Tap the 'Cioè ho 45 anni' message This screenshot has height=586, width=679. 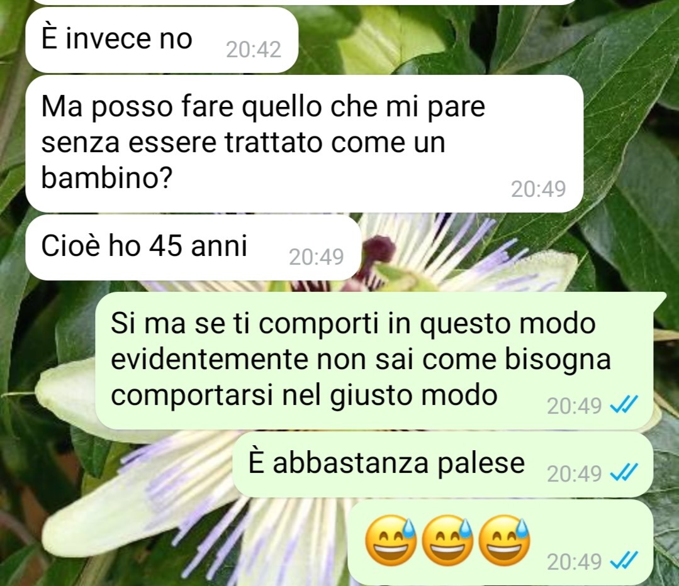(x=193, y=248)
